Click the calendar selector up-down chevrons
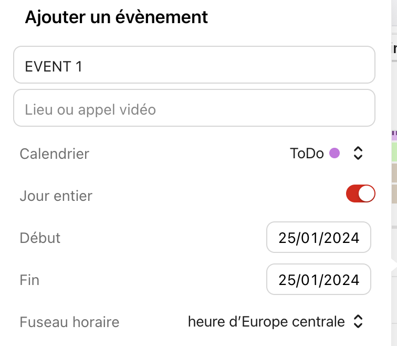Screen dimensions: 397x346 point(358,154)
